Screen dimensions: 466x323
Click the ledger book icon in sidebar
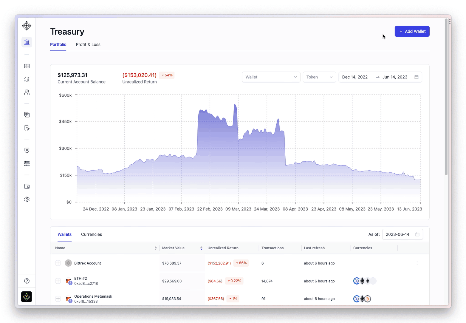27,66
